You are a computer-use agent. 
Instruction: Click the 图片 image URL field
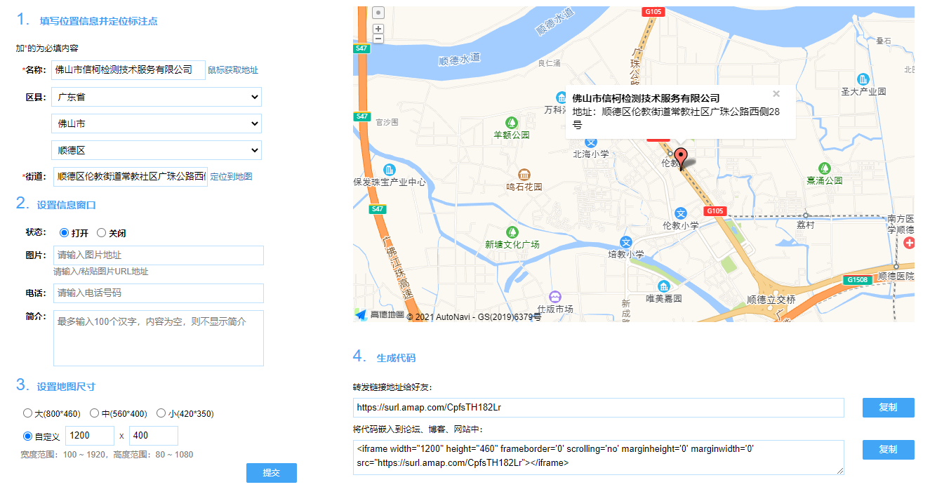pos(159,255)
